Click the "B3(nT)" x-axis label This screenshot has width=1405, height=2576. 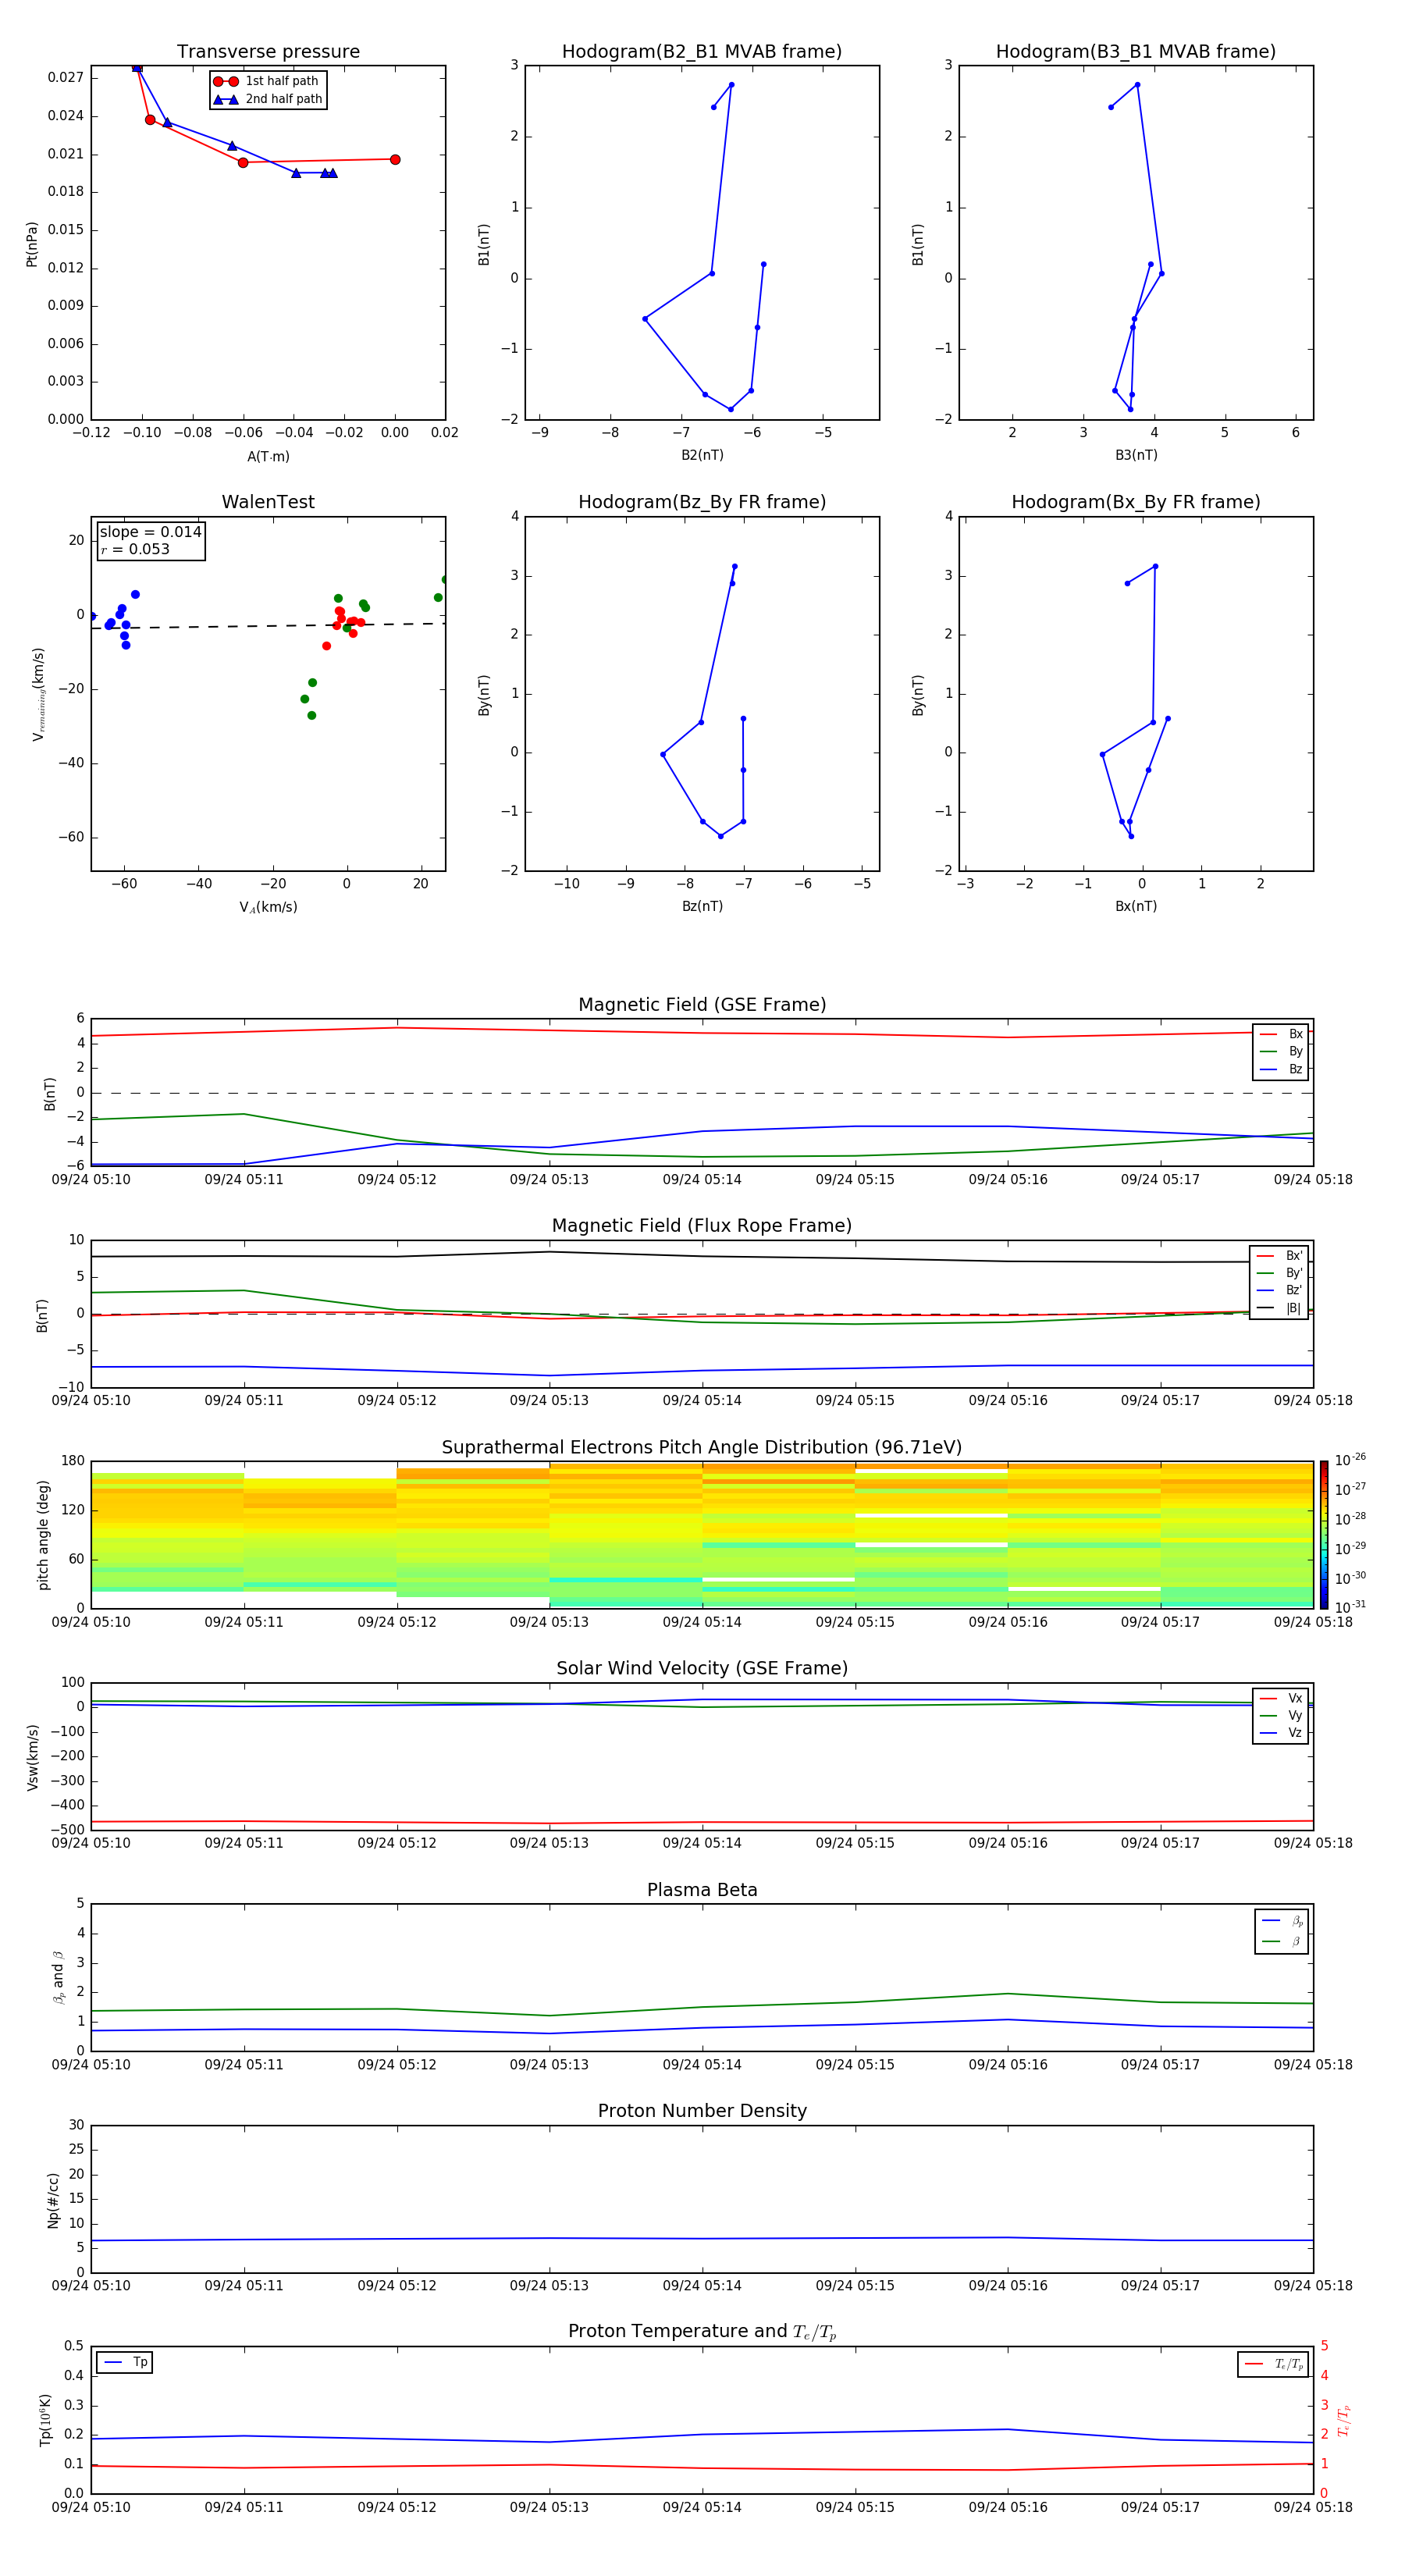(x=1136, y=455)
